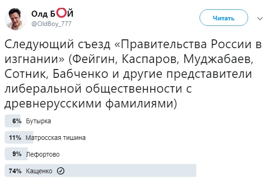The image size is (275, 183).
Task: Open the Олд БОЙ display name
Action: click(52, 13)
